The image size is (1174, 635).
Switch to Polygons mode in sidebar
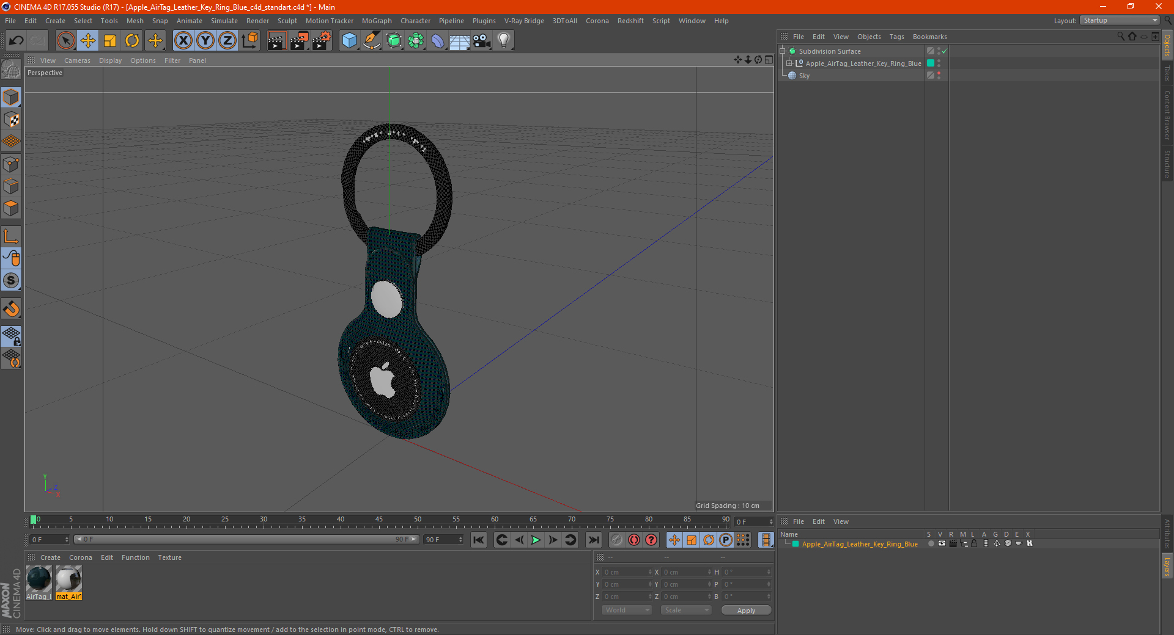pos(11,208)
